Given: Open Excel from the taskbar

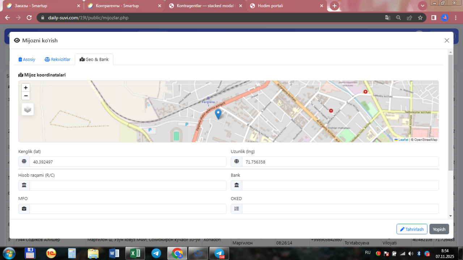Looking at the screenshot, I should 135,253.
